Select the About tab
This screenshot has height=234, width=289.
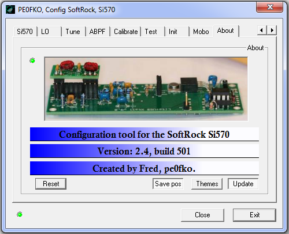click(x=226, y=31)
